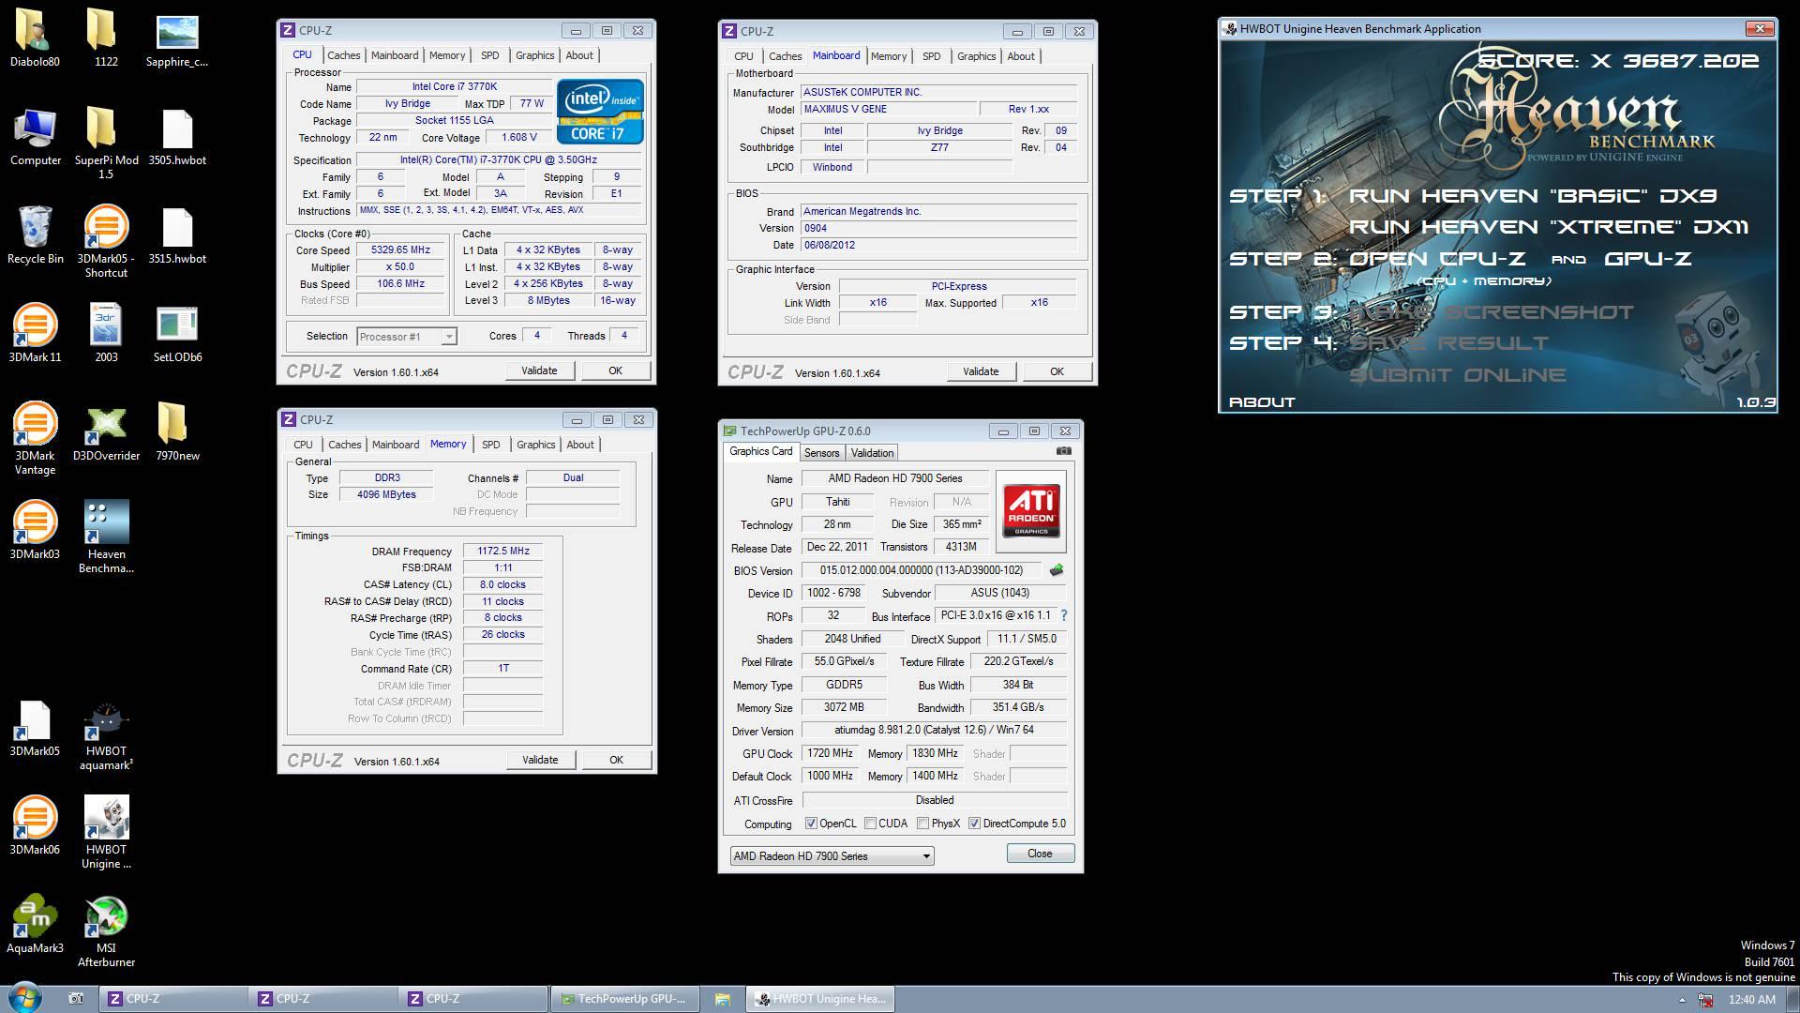Click the GPU-Z BIOS save chip icon

pos(1057,570)
